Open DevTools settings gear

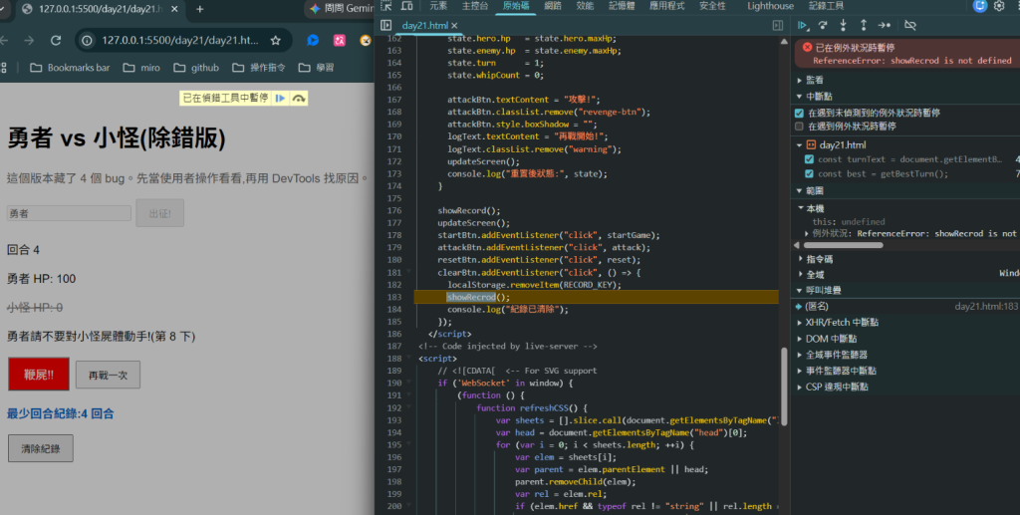[999, 6]
